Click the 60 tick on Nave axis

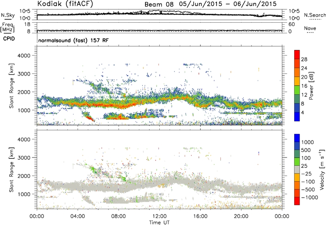click(x=292, y=24)
